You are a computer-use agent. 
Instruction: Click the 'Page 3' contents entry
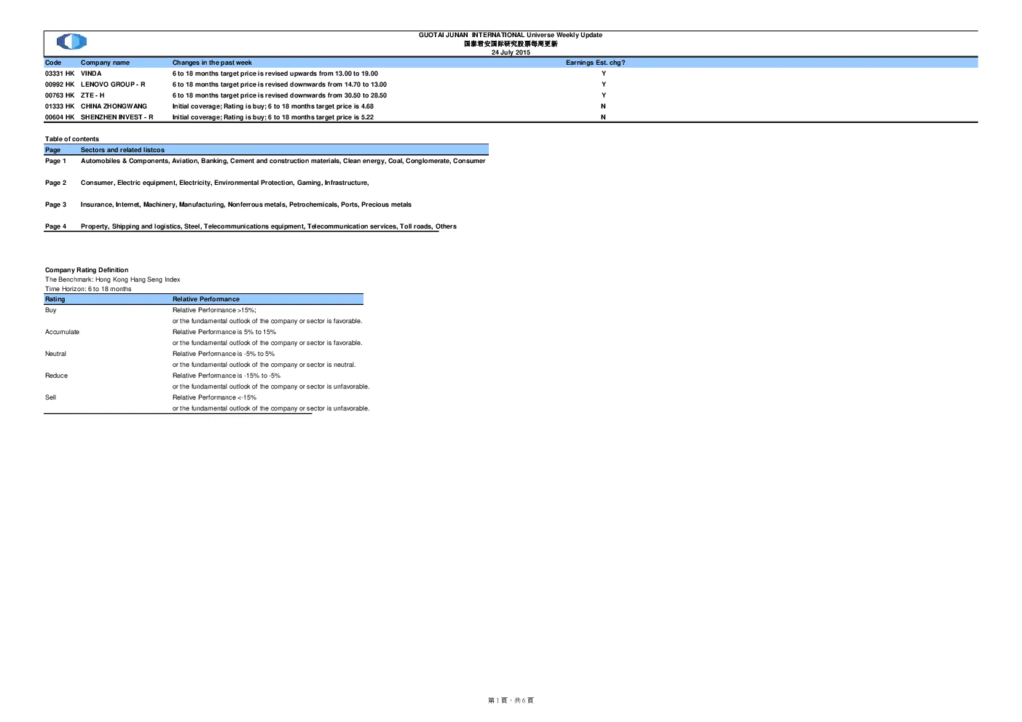tap(55, 205)
